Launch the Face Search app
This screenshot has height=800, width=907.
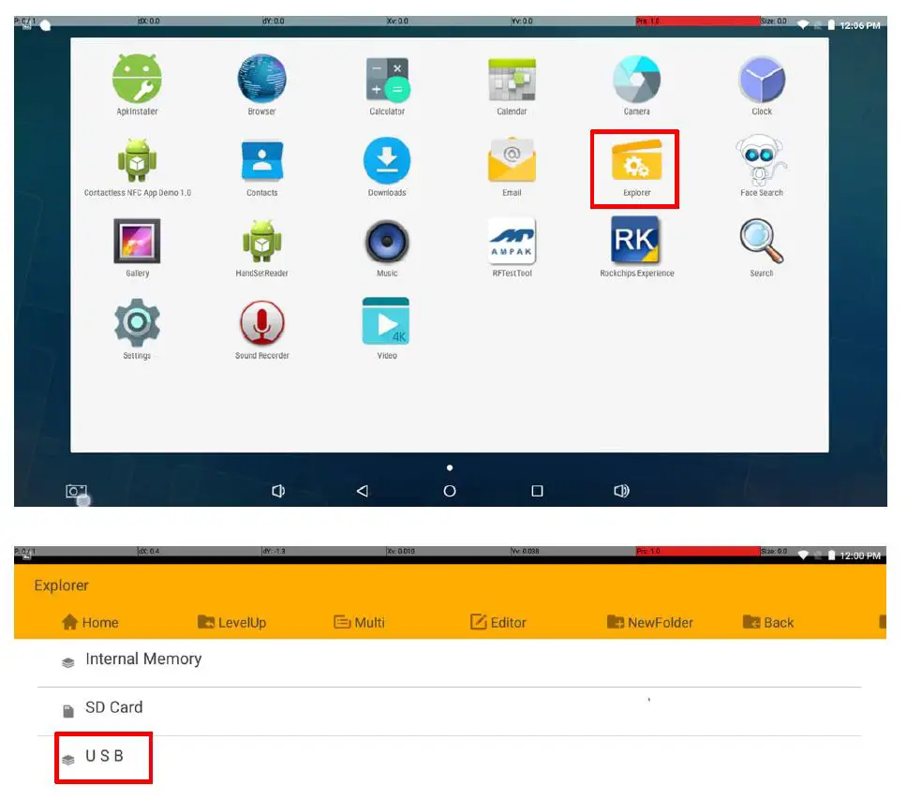(x=762, y=167)
